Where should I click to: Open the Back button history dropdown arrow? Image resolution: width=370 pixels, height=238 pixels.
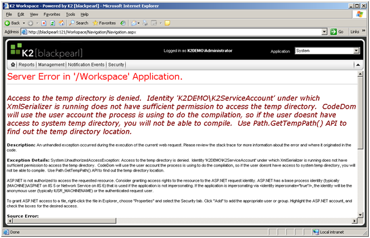point(24,23)
